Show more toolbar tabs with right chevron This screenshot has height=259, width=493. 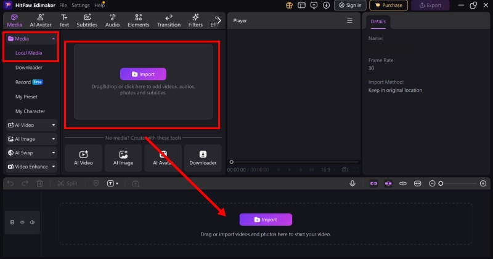point(219,21)
